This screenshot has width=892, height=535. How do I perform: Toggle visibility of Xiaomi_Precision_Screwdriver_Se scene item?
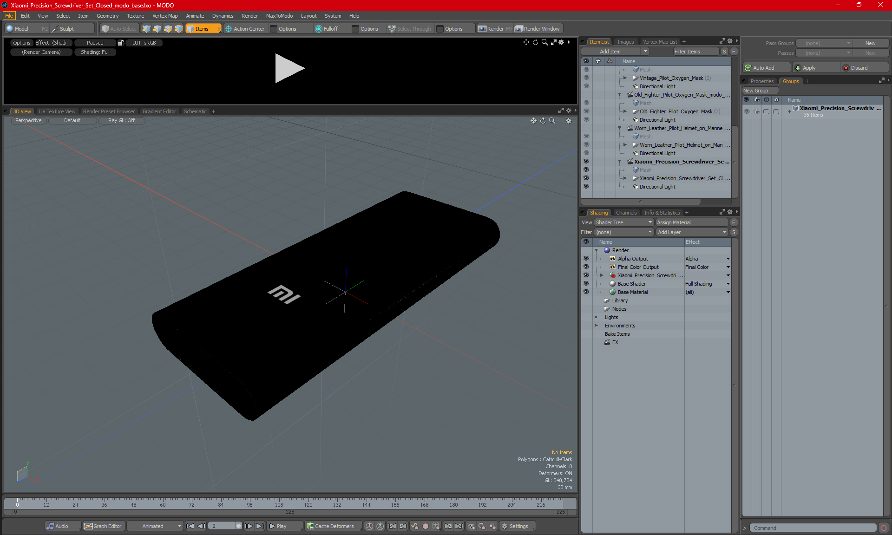(x=586, y=162)
